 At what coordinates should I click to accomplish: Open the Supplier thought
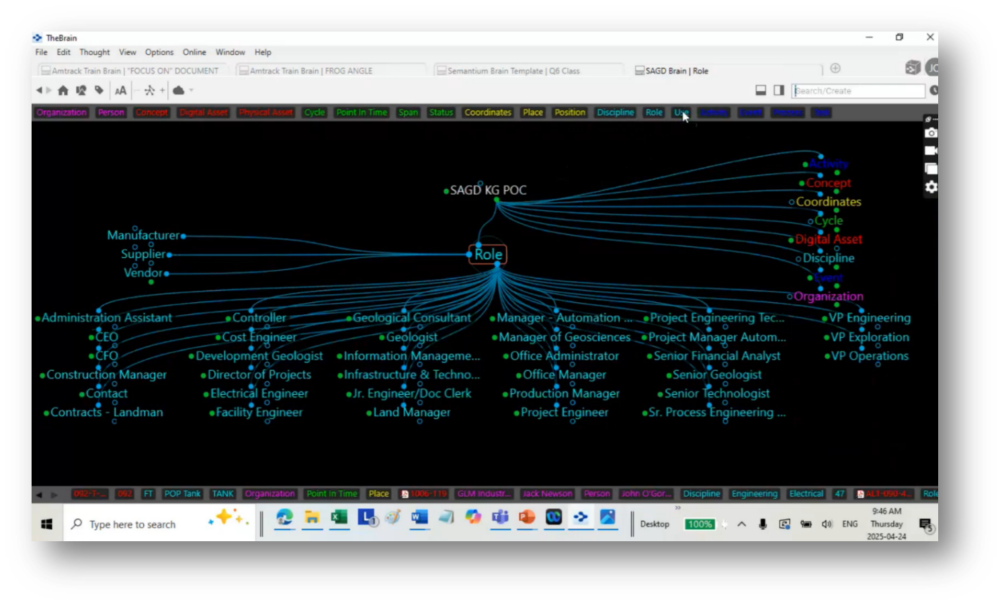click(x=143, y=254)
